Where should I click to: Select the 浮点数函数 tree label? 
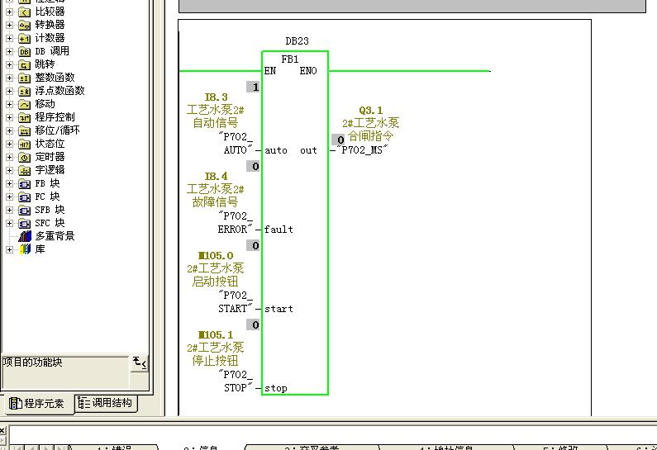(x=60, y=91)
